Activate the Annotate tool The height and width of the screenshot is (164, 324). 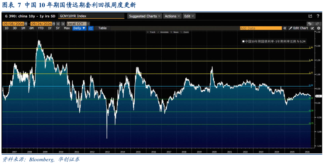click(163, 32)
